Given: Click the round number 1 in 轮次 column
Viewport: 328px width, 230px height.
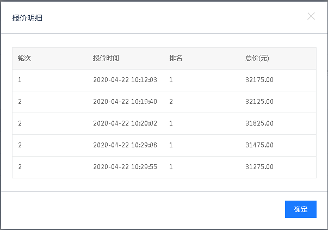Looking at the screenshot, I should [20, 80].
